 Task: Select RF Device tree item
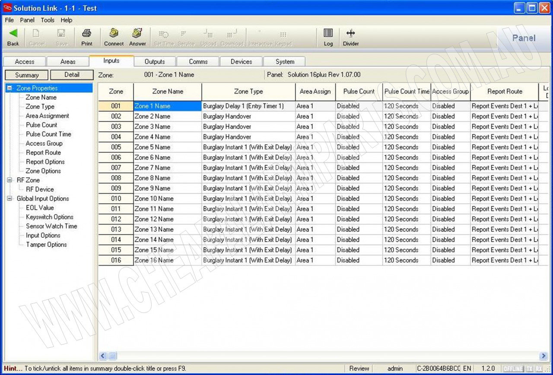[40, 189]
